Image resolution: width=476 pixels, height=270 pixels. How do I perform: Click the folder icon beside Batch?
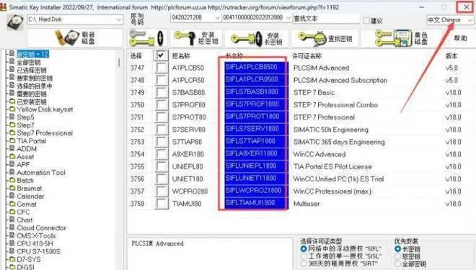(12, 180)
